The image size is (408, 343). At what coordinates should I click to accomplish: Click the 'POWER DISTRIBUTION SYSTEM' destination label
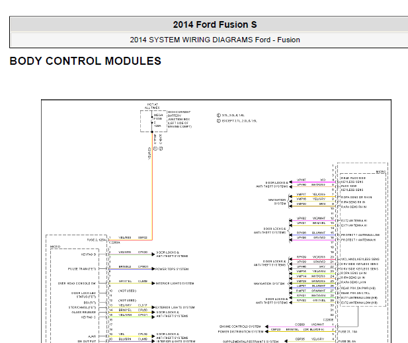click(241, 332)
